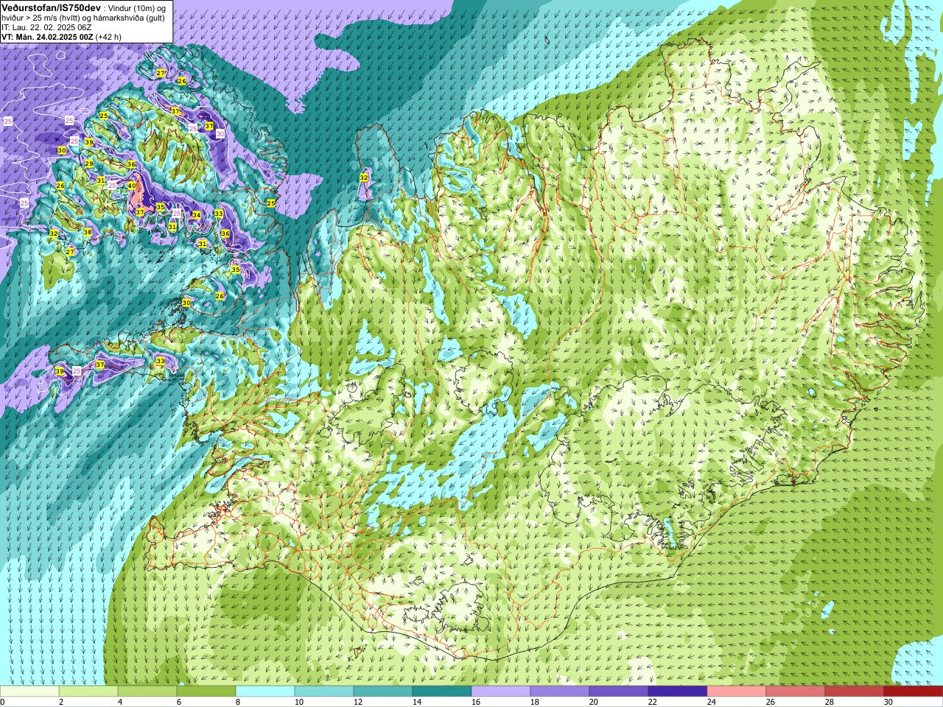Screen dimensions: 943x707
Task: Click the legend scale tick '0'
Action: click(x=2, y=702)
